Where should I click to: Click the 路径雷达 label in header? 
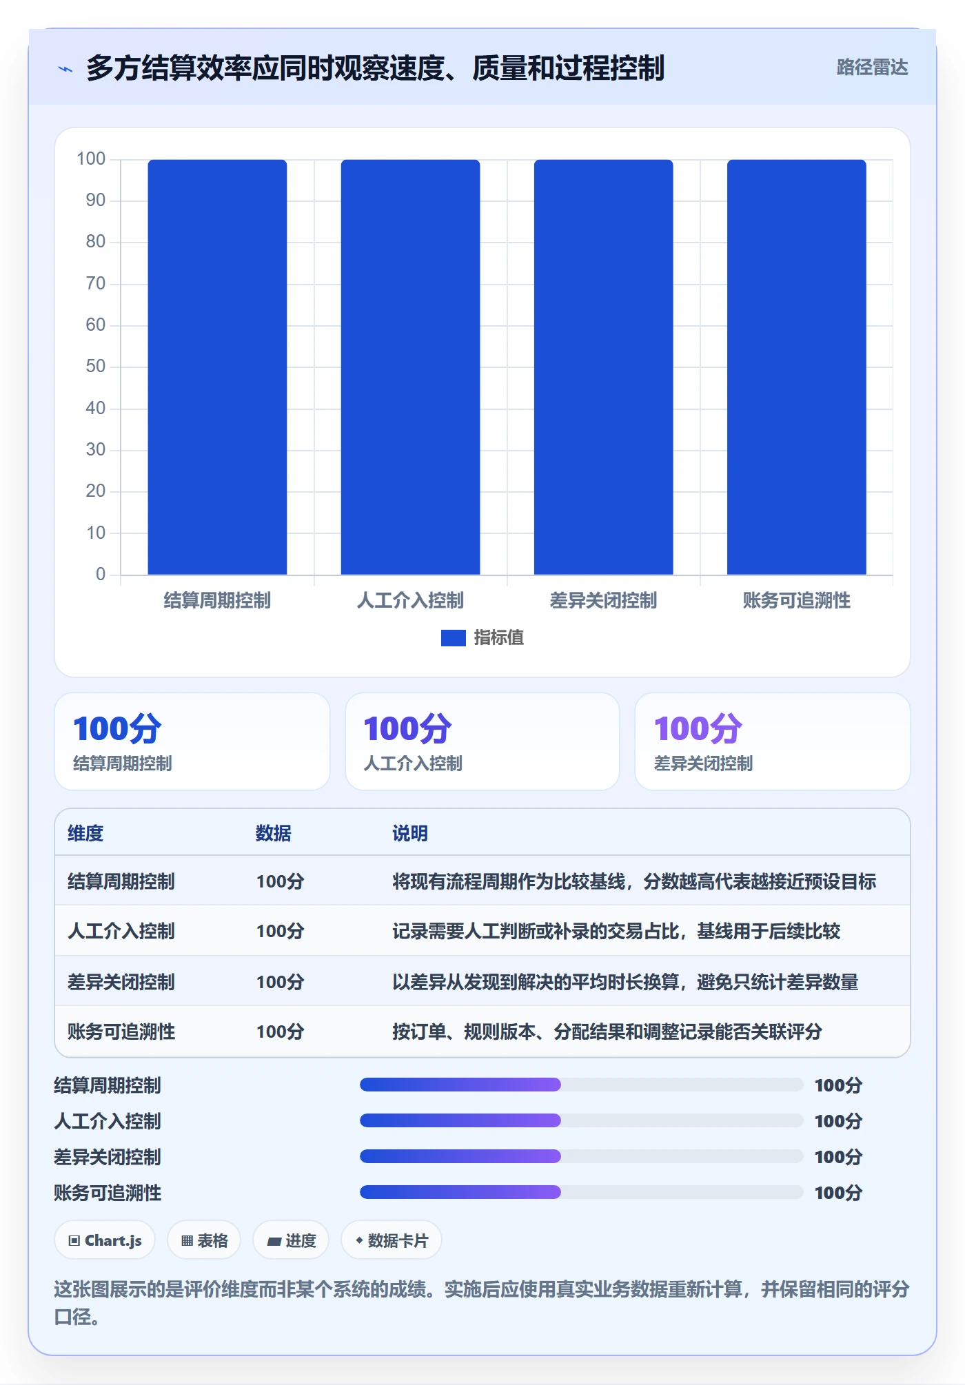[872, 68]
